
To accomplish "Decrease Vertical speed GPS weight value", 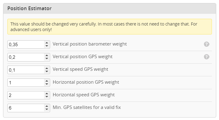I will 47,71.
